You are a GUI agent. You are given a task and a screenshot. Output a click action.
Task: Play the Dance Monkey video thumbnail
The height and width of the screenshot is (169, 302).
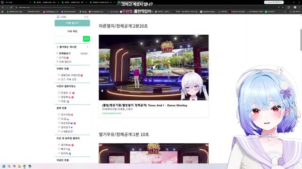pyautogui.click(x=153, y=68)
